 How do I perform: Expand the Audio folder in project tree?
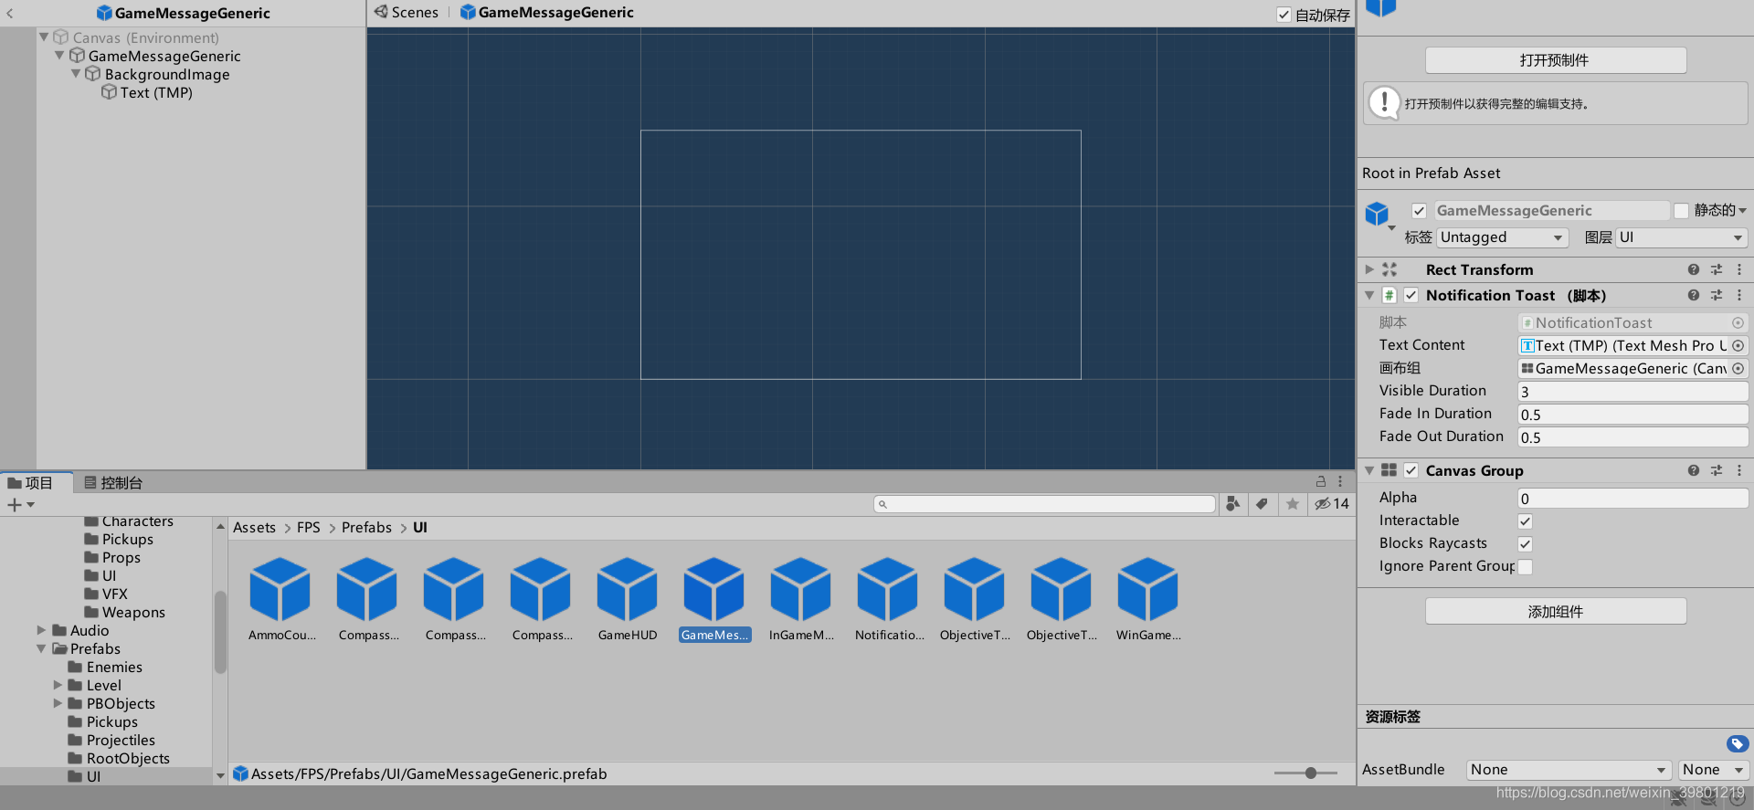[x=41, y=630]
